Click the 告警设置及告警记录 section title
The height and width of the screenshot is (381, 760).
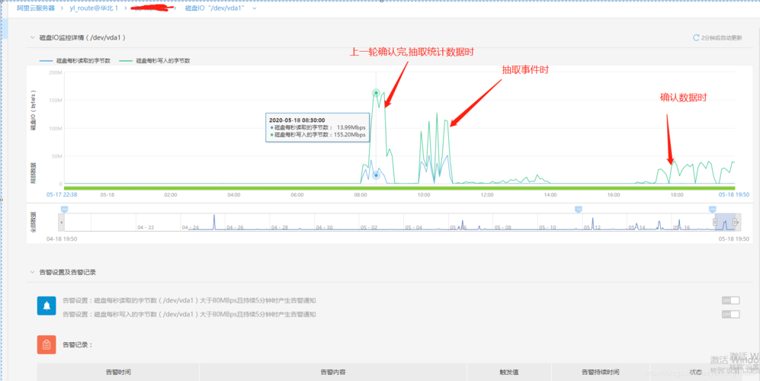(x=67, y=273)
